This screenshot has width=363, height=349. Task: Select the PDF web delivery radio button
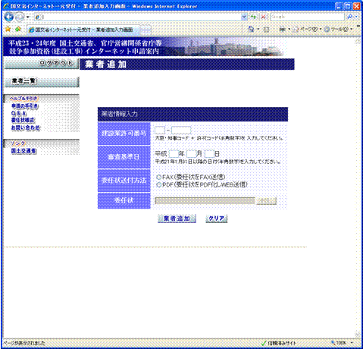click(158, 185)
